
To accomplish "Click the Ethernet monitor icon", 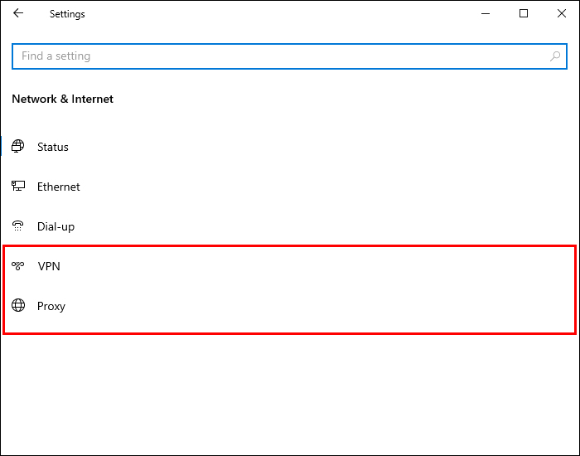I will click(x=18, y=187).
